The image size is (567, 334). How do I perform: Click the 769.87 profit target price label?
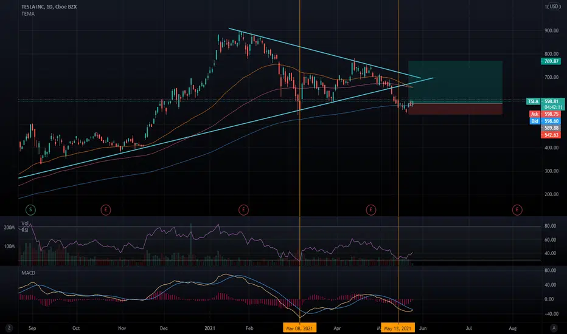coord(551,61)
